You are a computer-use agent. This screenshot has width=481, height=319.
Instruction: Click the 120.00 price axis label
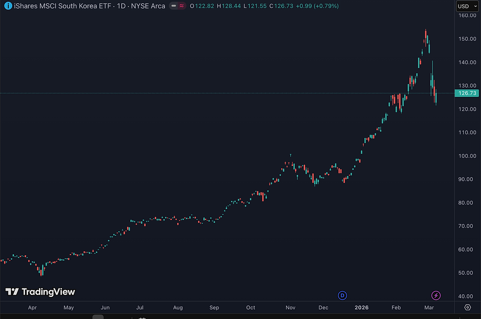click(467, 109)
